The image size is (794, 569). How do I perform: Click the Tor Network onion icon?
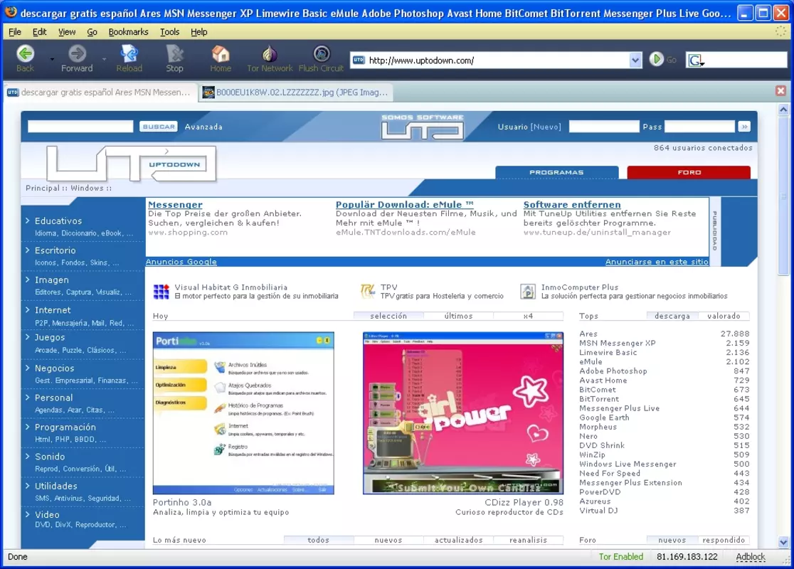[270, 53]
